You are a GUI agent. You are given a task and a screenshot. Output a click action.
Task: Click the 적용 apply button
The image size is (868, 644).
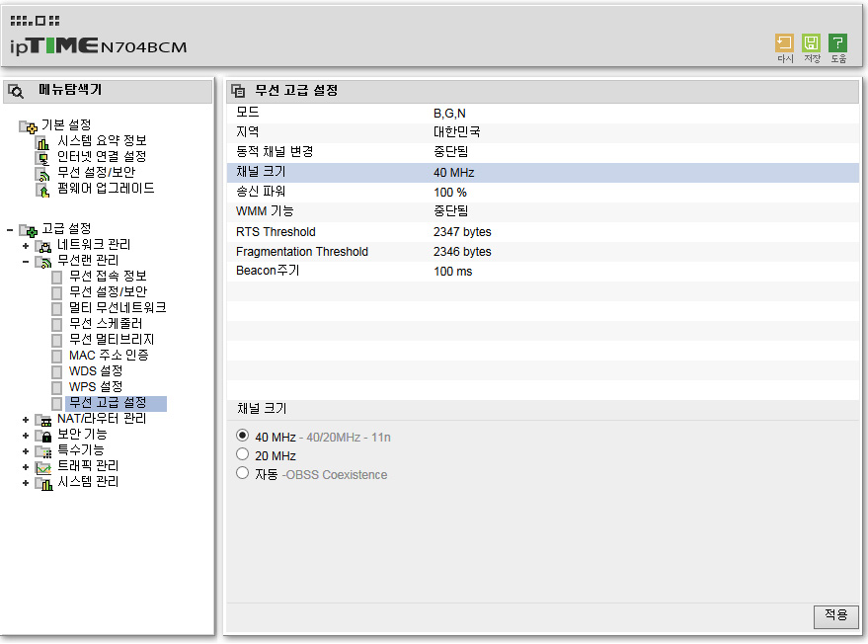(835, 615)
